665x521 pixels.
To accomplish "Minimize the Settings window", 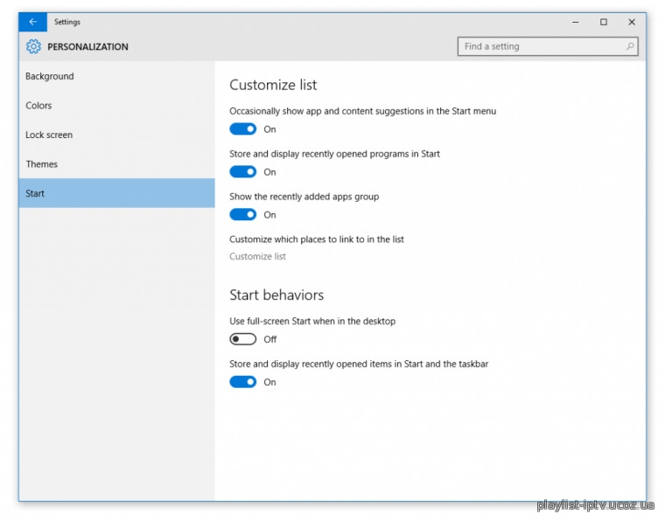I will (576, 22).
